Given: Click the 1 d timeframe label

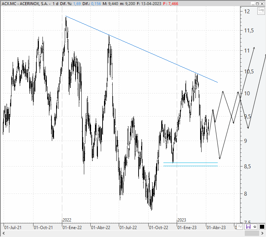Looking at the screenshot, I should [55, 4].
